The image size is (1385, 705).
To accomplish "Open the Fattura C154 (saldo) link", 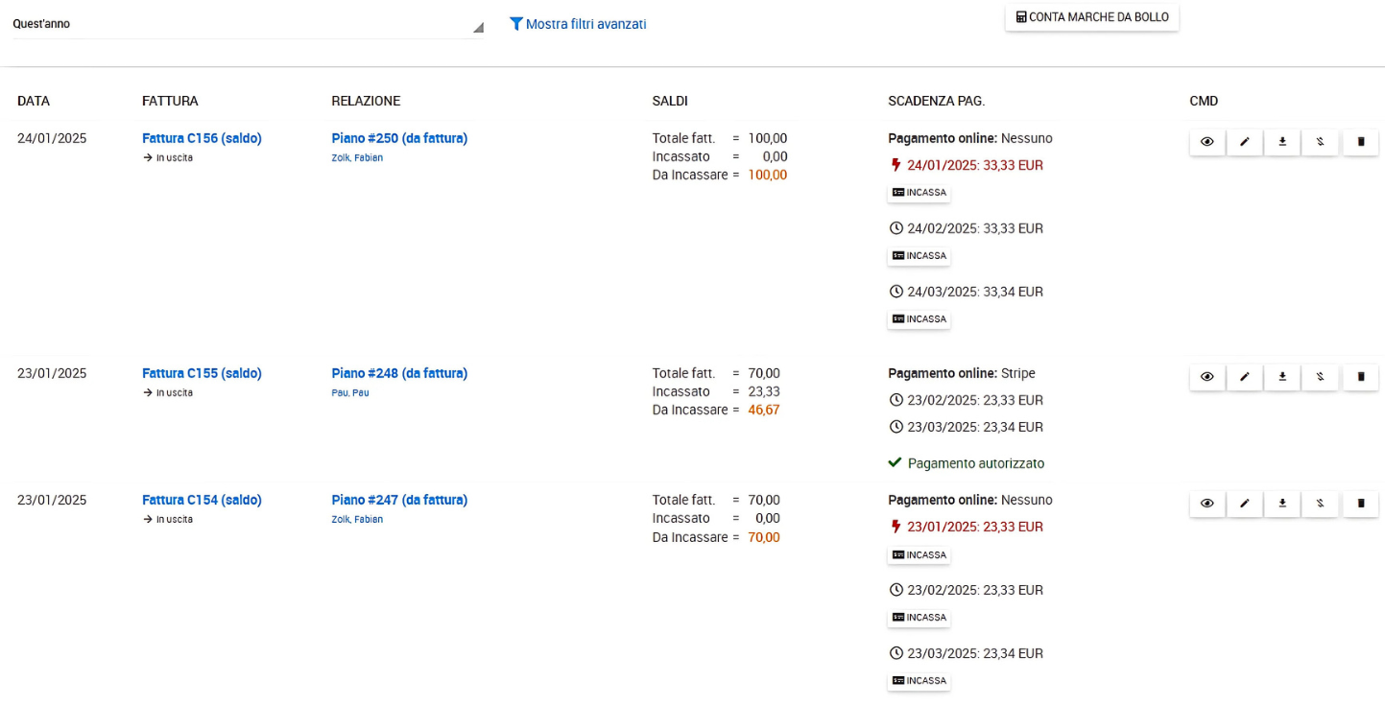I will 202,500.
